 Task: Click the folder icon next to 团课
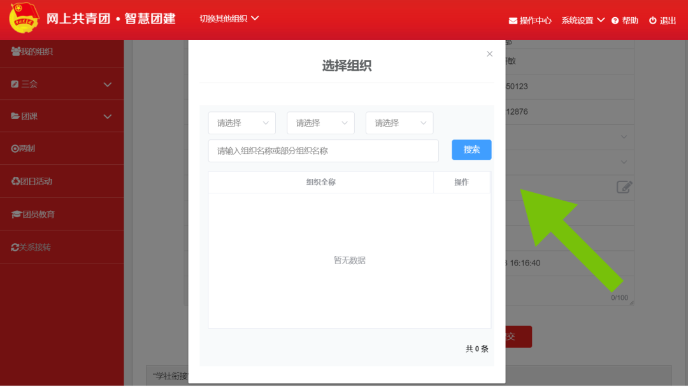[x=15, y=116]
